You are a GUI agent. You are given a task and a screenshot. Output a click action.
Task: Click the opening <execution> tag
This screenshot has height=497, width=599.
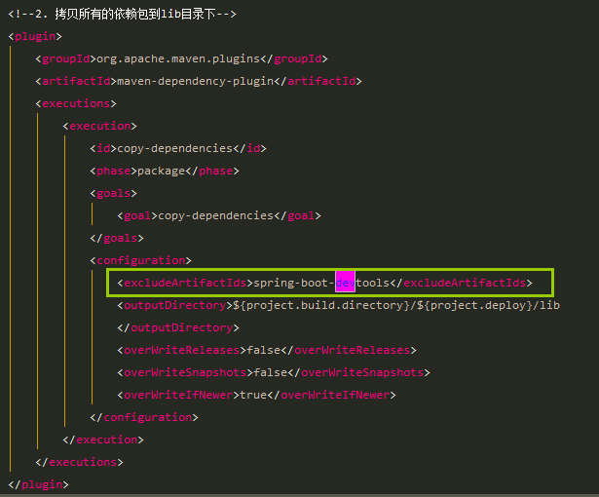click(x=99, y=126)
